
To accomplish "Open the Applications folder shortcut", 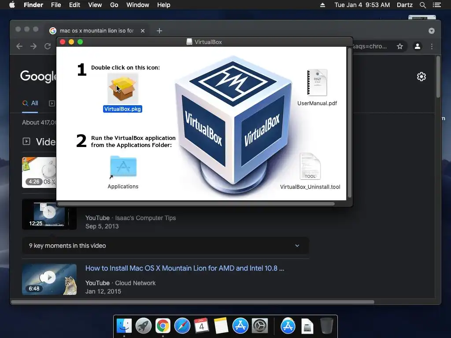I will point(123,166).
